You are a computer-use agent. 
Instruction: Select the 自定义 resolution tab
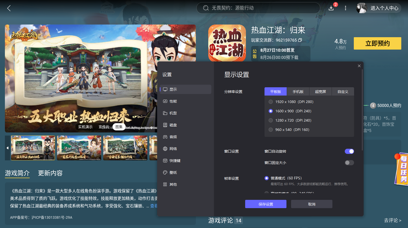(x=343, y=92)
